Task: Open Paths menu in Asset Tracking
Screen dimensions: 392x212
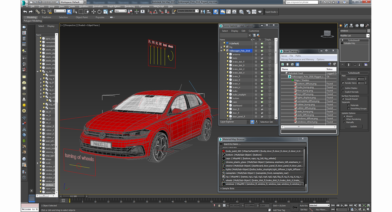Action: (x=298, y=56)
